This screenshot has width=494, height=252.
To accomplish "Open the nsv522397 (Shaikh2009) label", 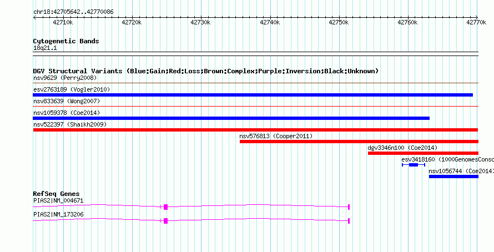I will (70, 124).
